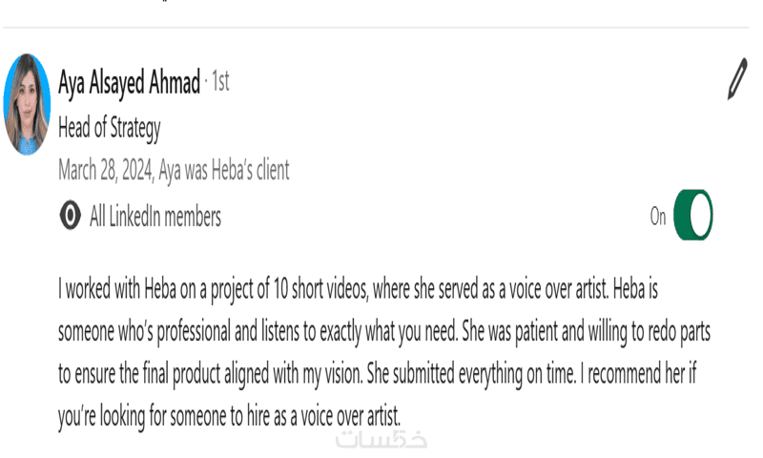Click the 1st connection degree badge
The width and height of the screenshot is (763, 458).
click(x=220, y=81)
